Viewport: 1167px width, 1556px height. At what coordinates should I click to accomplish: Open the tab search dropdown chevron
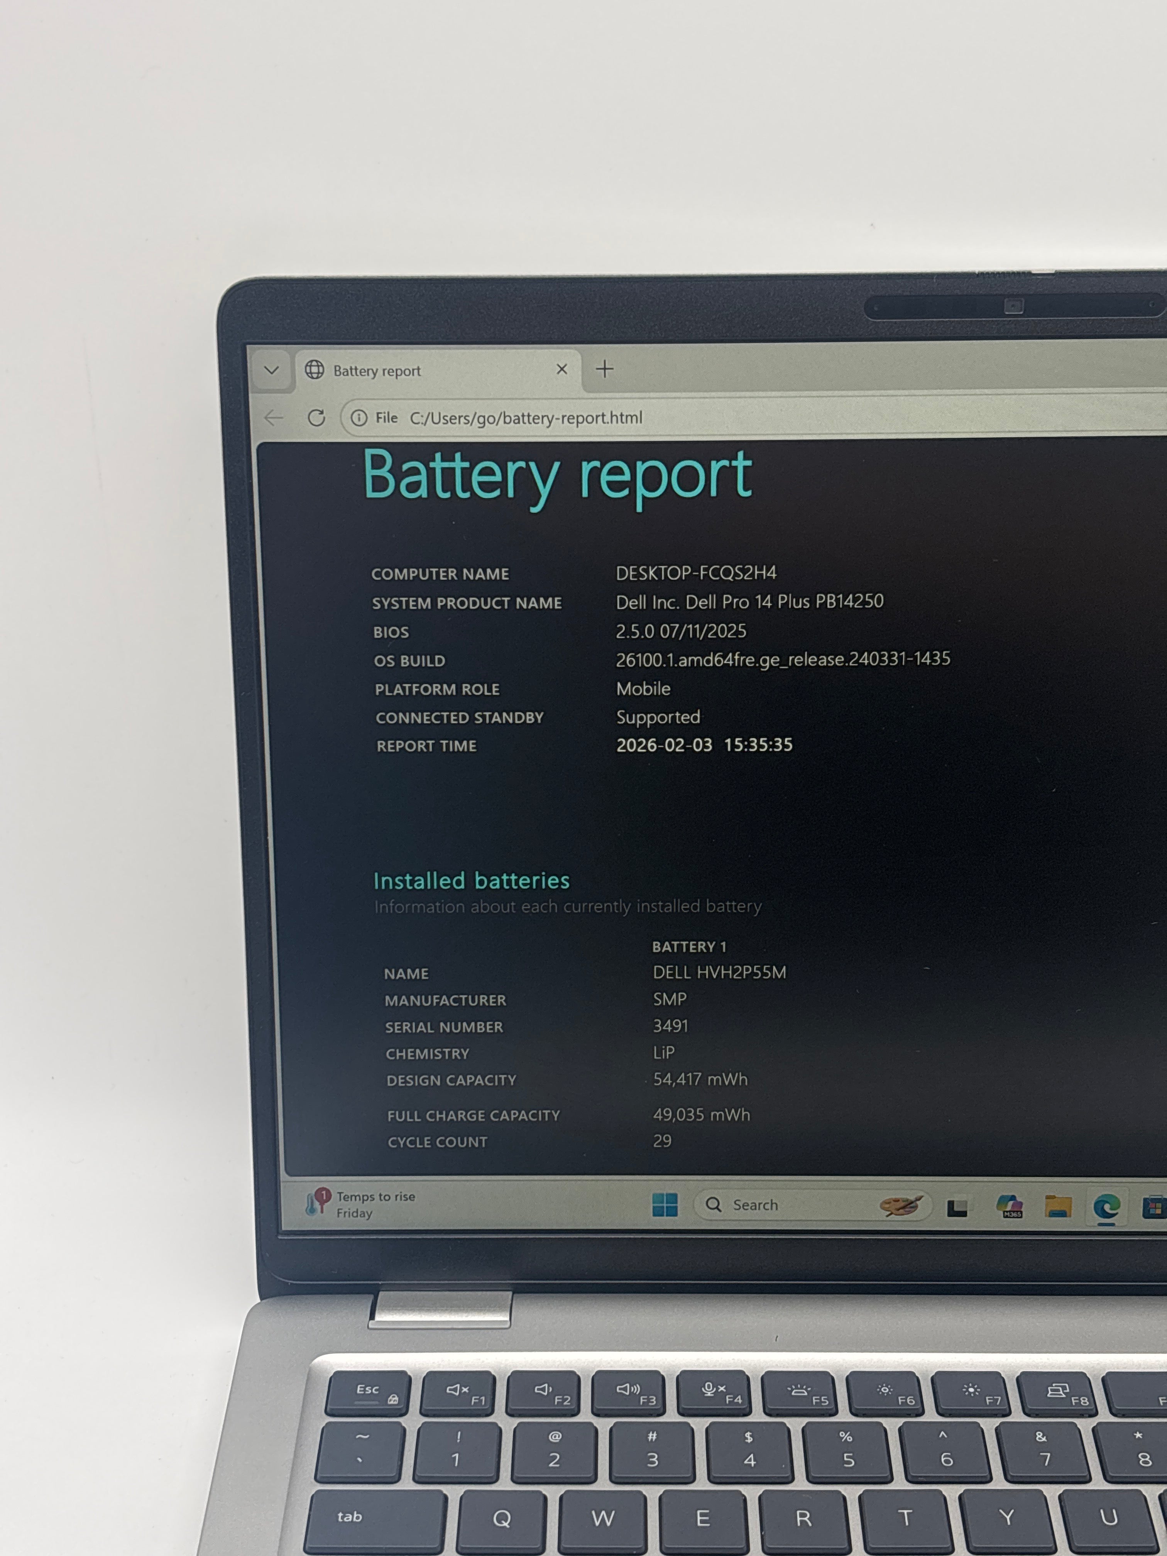tap(272, 370)
